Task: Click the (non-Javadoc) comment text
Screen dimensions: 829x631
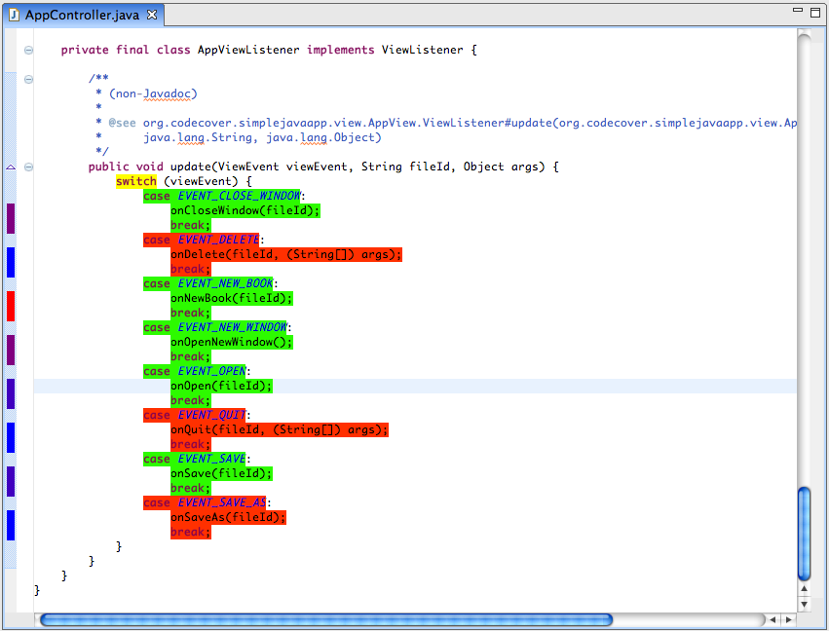Action: [x=153, y=94]
